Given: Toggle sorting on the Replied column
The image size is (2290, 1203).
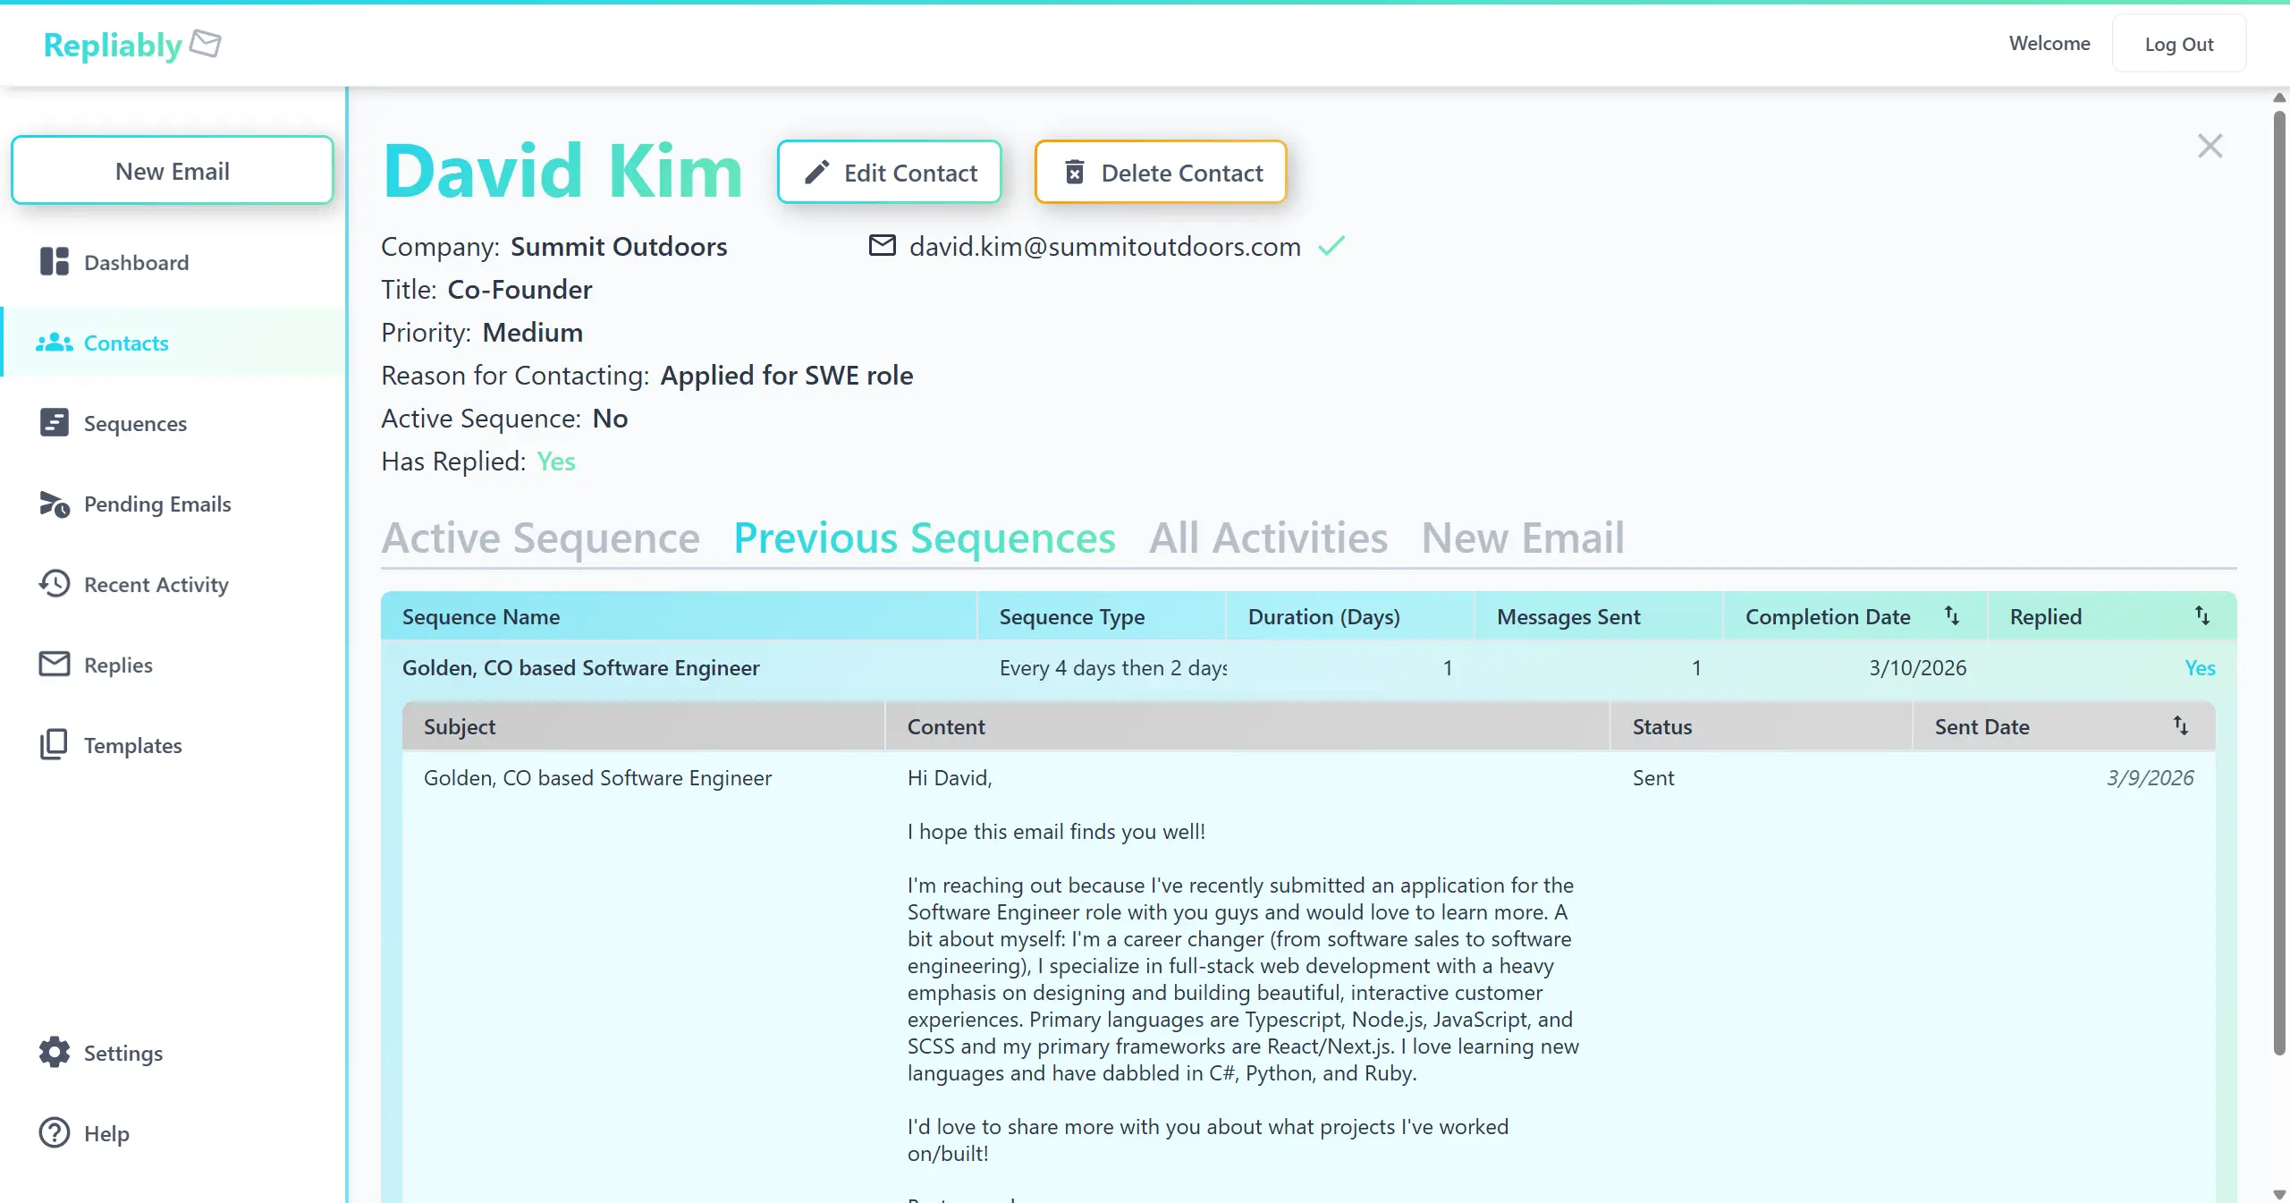Looking at the screenshot, I should 2201,616.
